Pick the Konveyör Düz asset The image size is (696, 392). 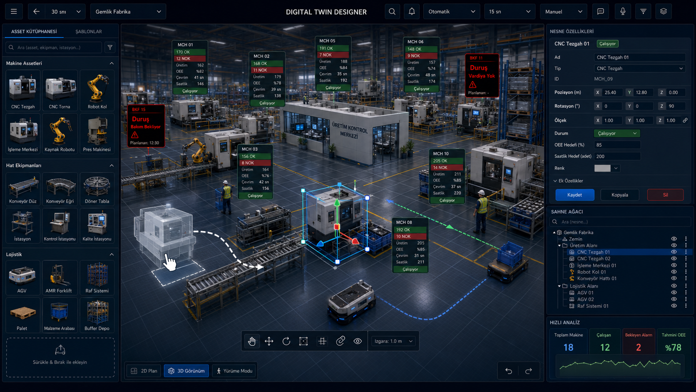(x=23, y=189)
